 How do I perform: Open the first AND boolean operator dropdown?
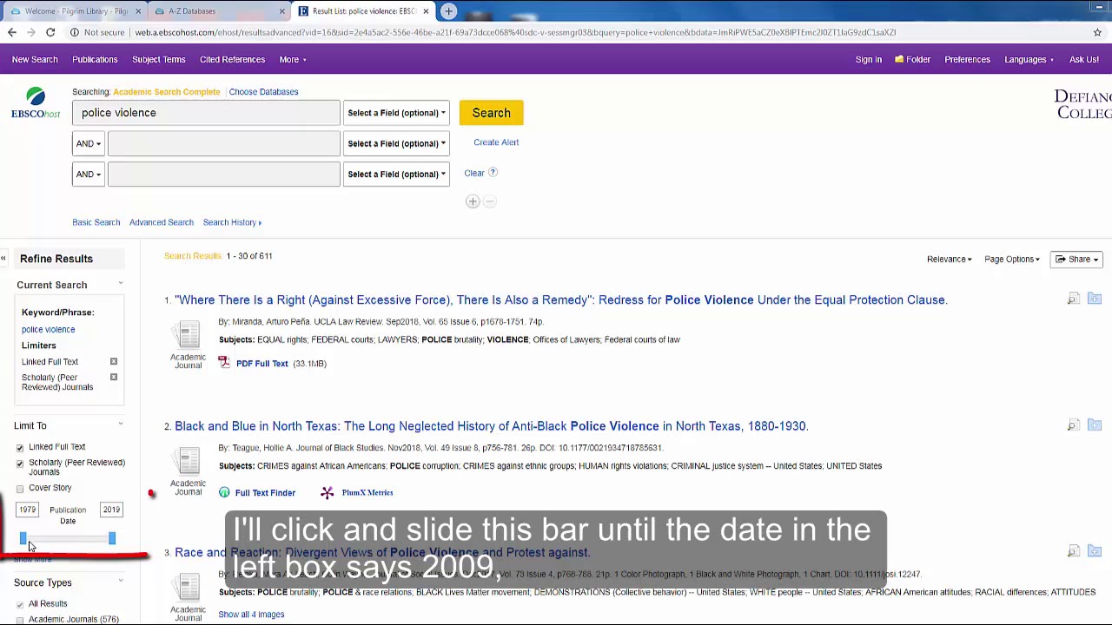click(x=88, y=143)
